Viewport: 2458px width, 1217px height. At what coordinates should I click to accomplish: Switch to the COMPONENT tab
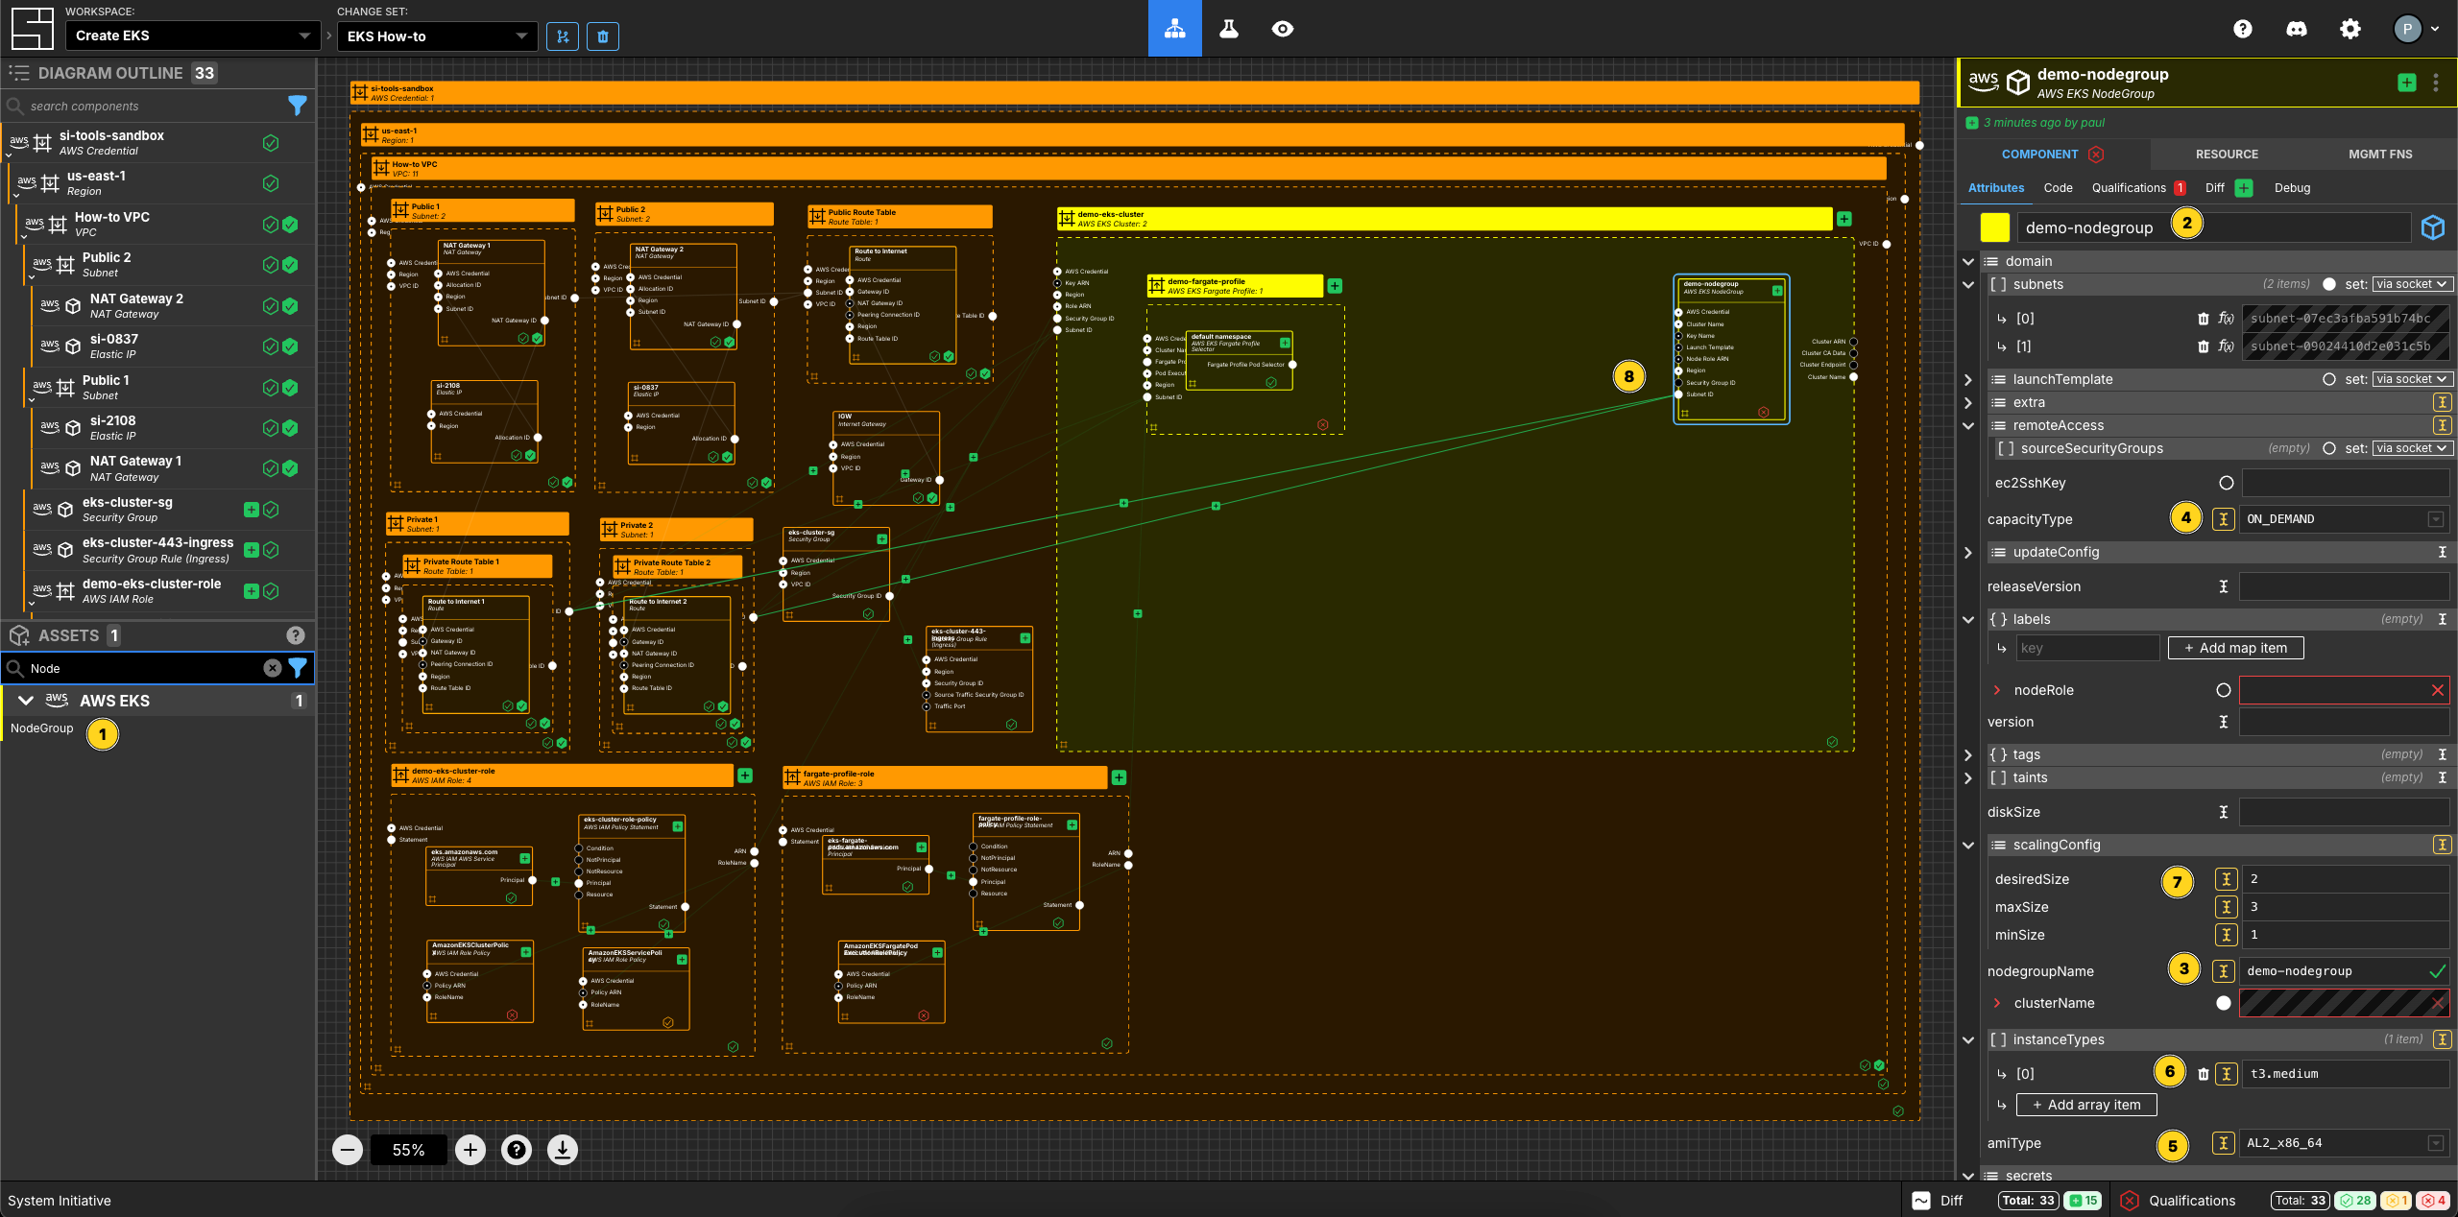2039,155
